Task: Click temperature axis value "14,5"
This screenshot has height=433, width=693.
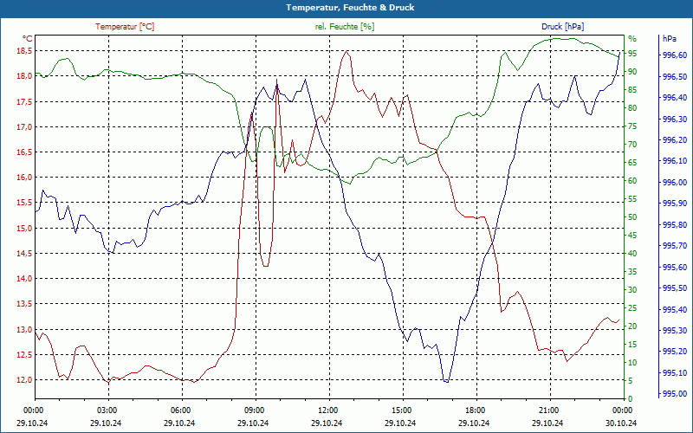Action: 24,253
